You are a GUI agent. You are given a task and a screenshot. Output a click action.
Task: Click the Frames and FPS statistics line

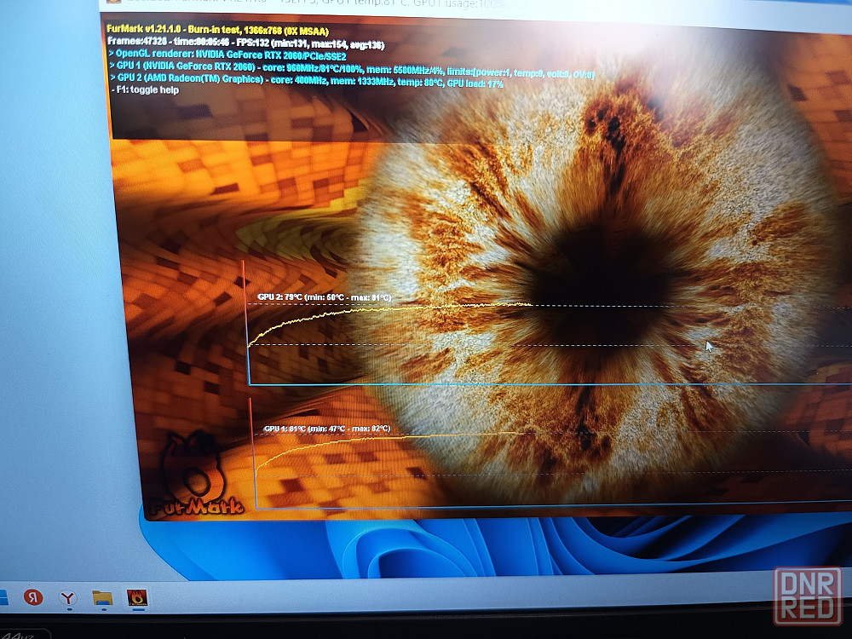coord(245,43)
